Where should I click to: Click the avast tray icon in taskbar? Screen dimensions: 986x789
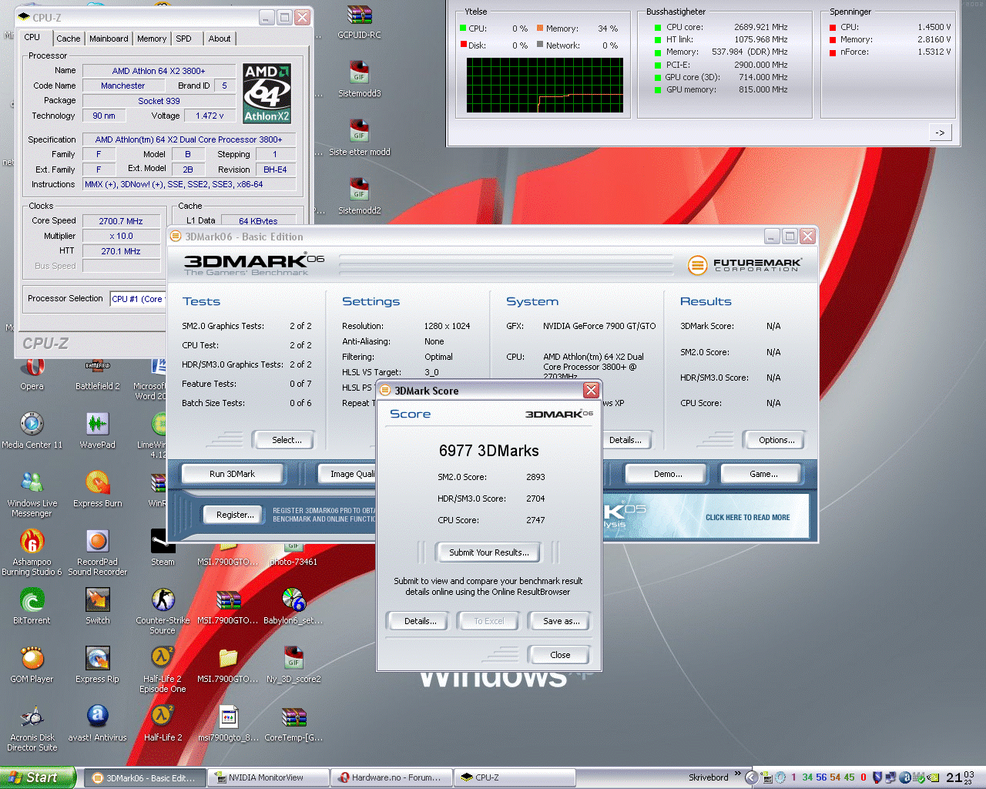tap(906, 777)
